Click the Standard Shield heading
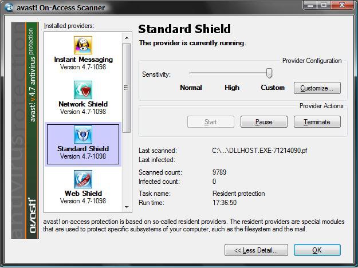Image resolution: width=358 pixels, height=268 pixels. [184, 29]
